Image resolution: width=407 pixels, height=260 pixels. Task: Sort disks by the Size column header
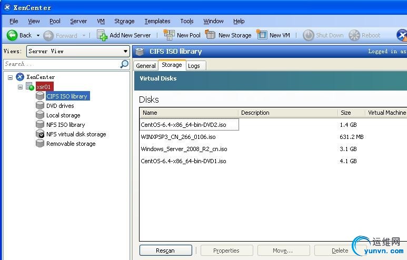[x=352, y=113]
